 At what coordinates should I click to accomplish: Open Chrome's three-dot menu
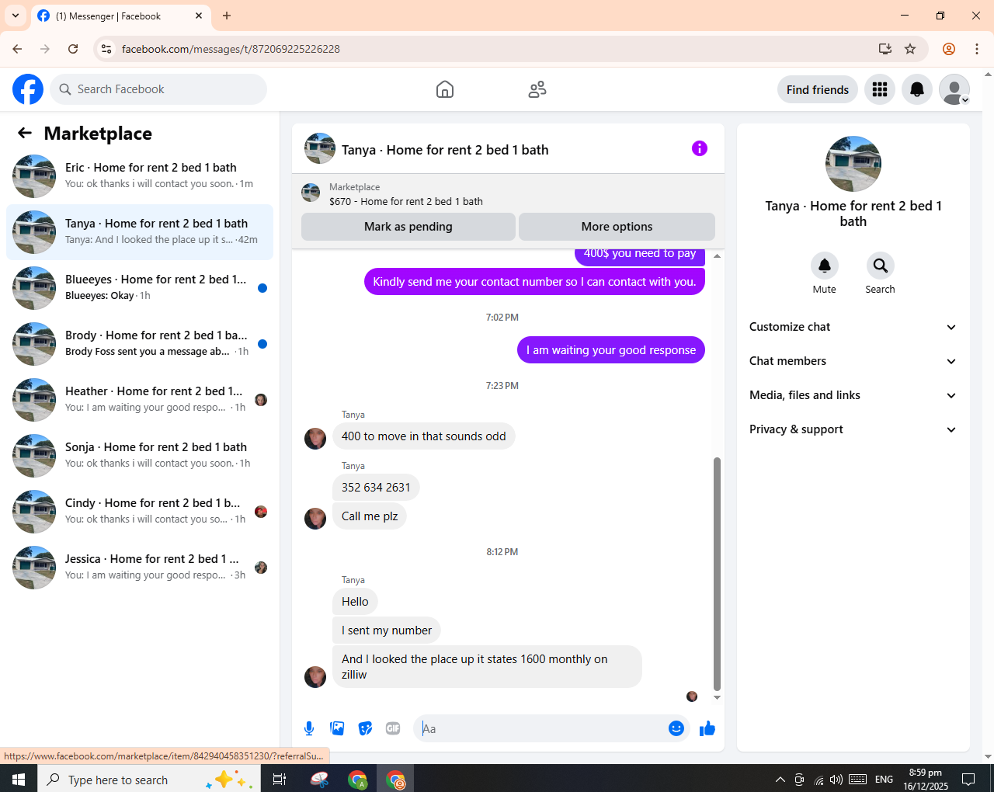coord(977,49)
